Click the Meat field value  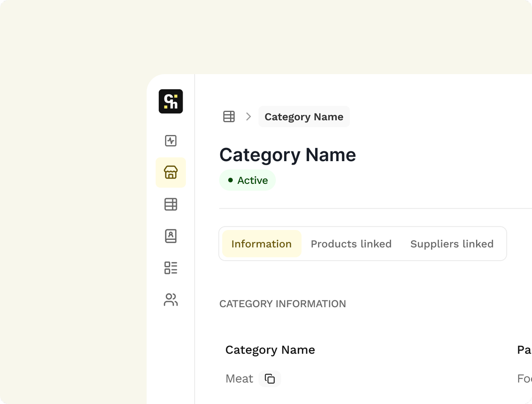[239, 378]
